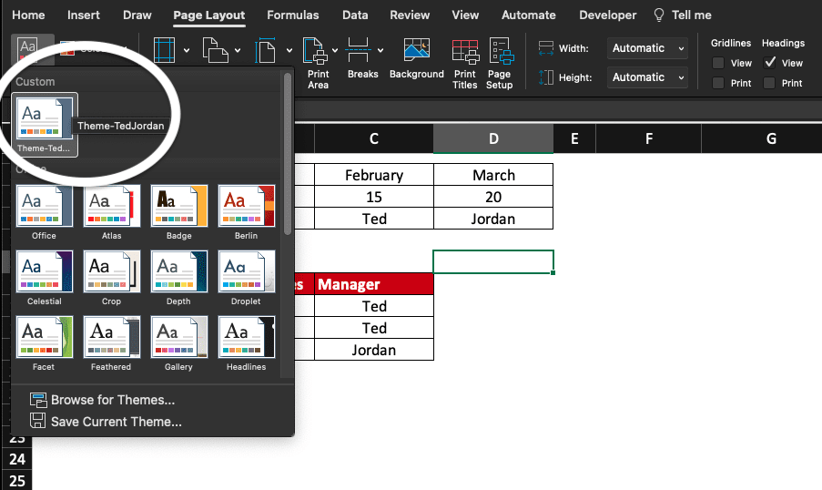Viewport: 822px width, 490px height.
Task: Switch to the Formulas tab
Action: pos(293,15)
